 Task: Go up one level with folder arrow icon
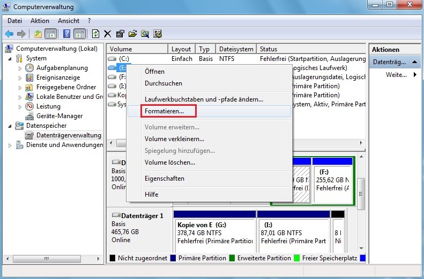pos(38,34)
